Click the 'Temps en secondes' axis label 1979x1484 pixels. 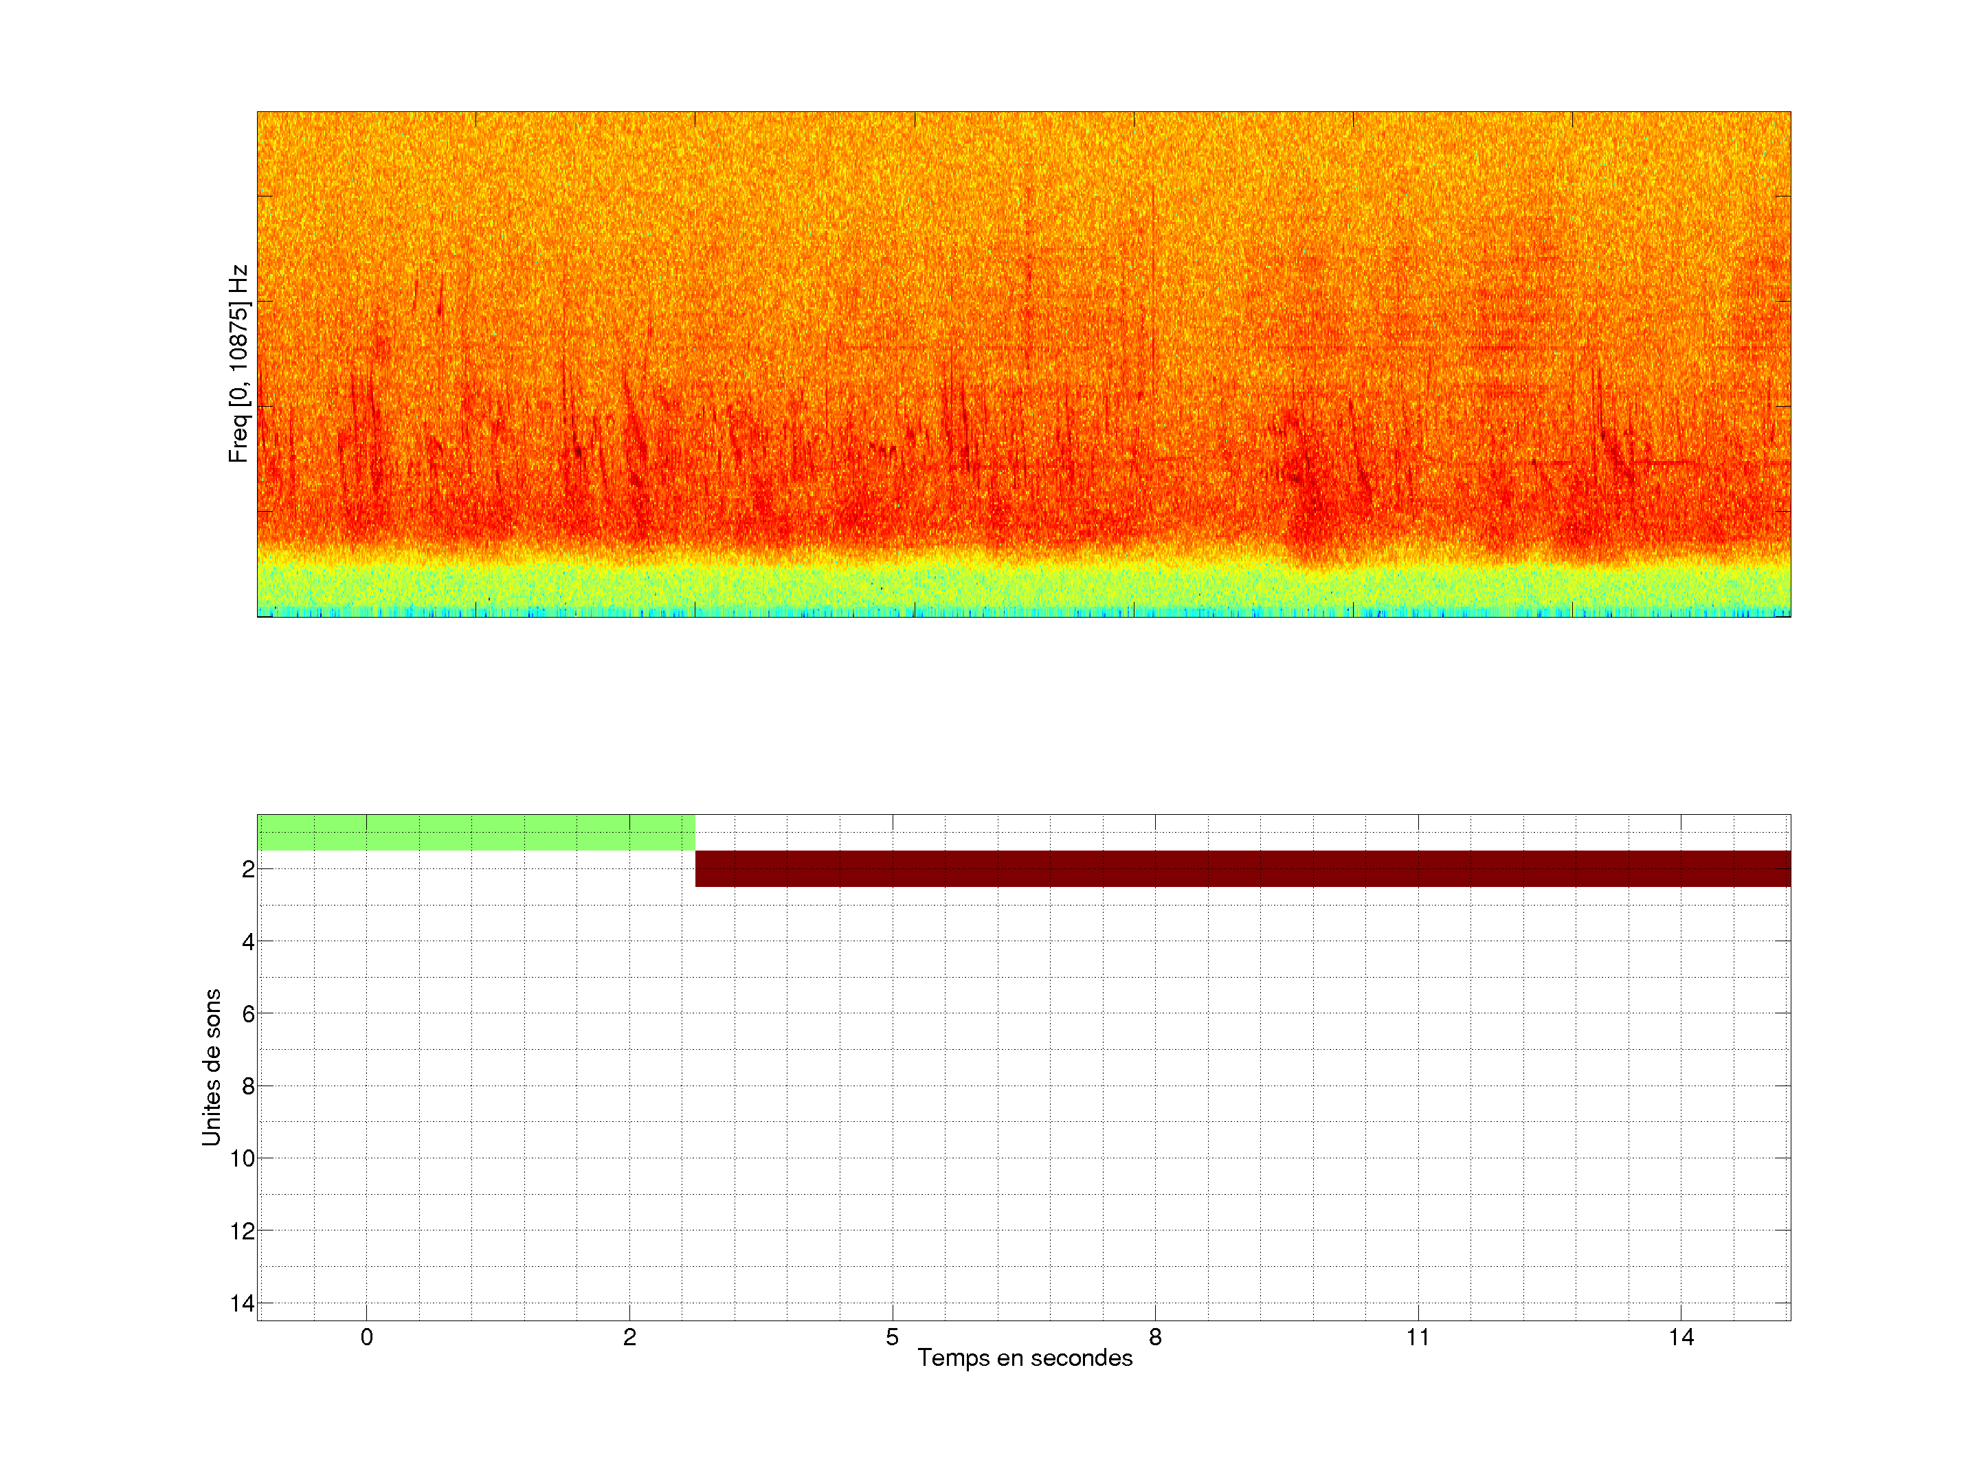click(x=1025, y=1358)
